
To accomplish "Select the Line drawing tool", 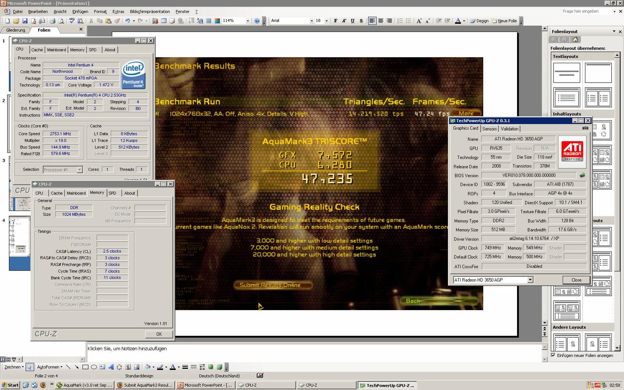I will point(68,367).
